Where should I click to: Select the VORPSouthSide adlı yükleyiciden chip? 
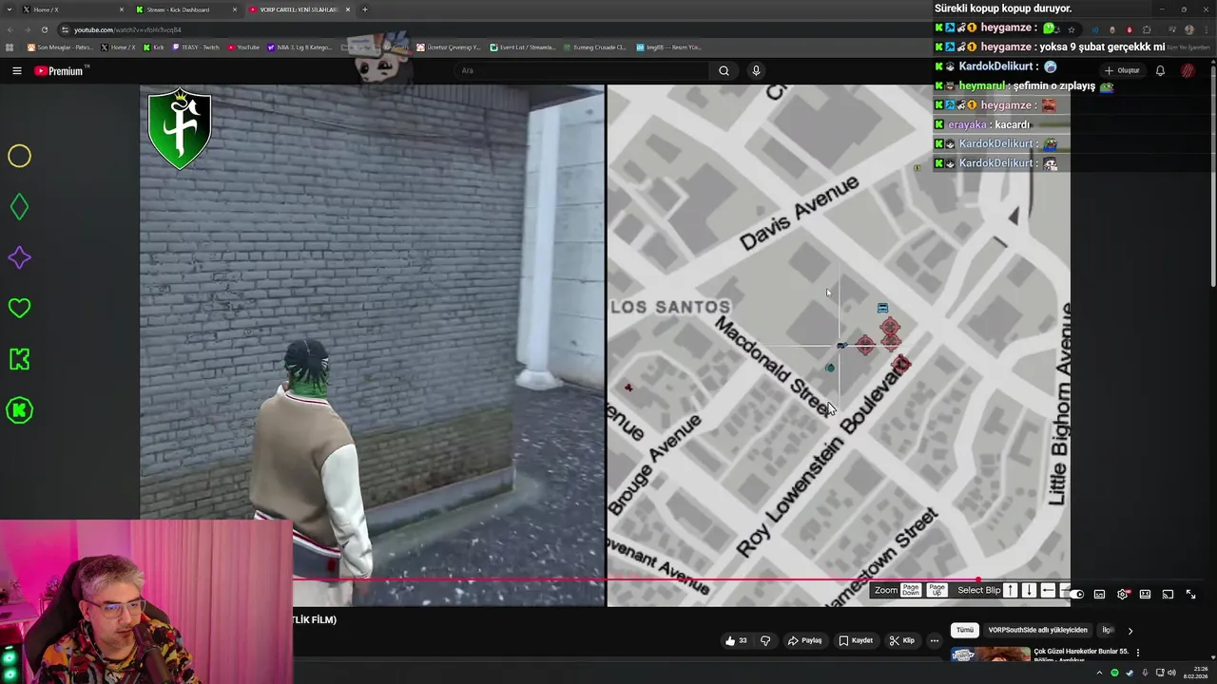pos(1037,630)
